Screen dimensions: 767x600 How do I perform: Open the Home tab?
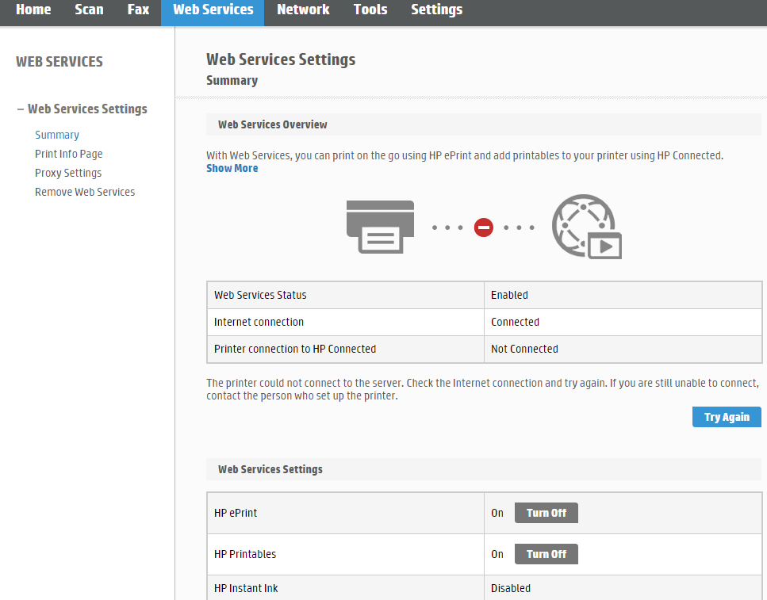(33, 10)
